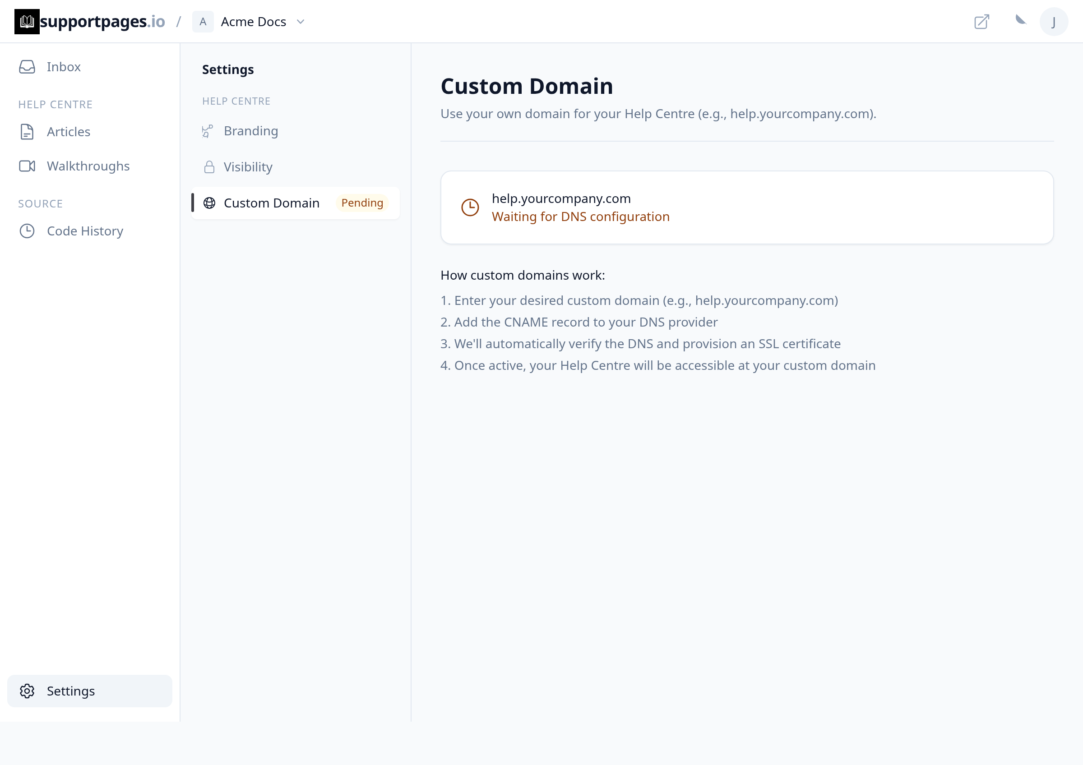Select the Custom Domain settings tab
1083x765 pixels.
pos(295,203)
